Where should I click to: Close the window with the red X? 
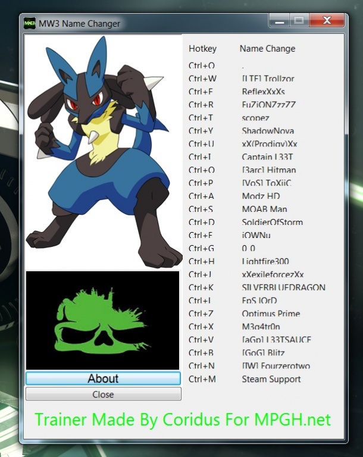(327, 21)
